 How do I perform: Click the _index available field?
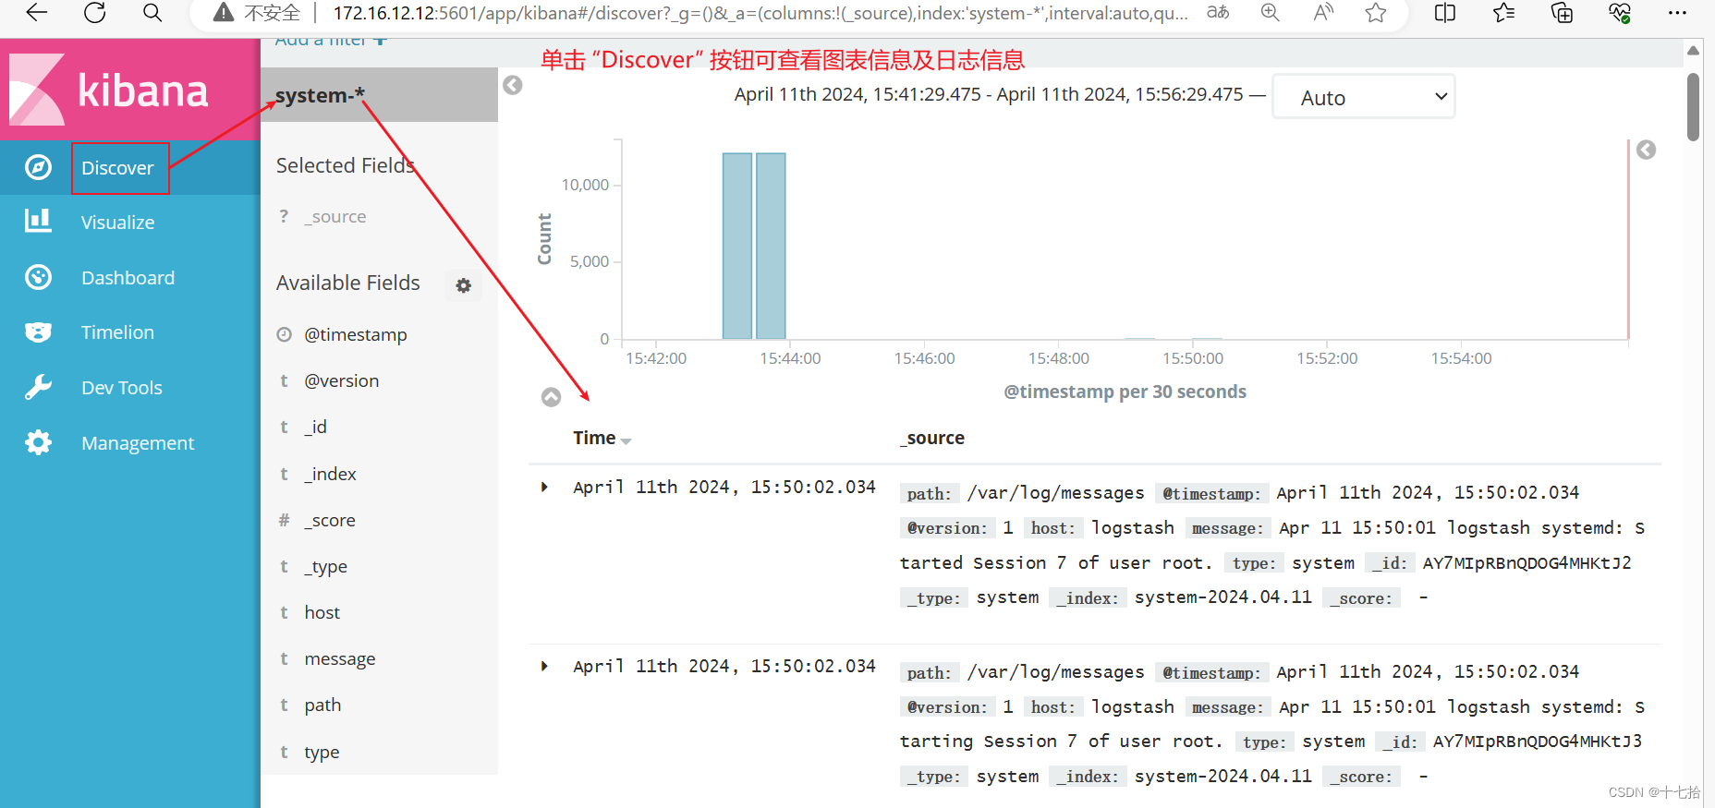pyautogui.click(x=331, y=474)
